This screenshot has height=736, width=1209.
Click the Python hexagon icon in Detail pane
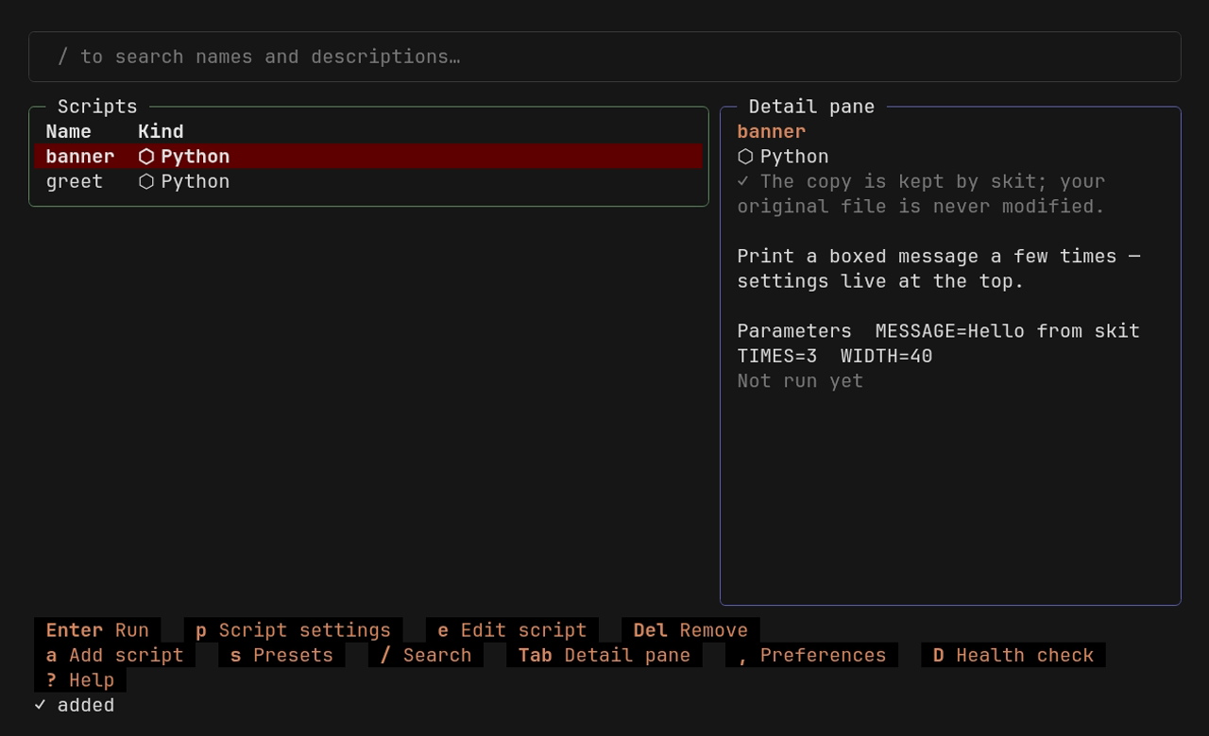click(x=745, y=157)
